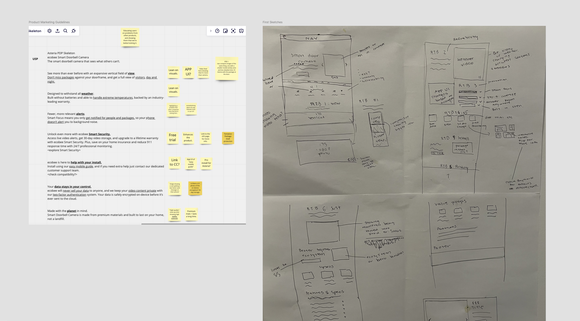This screenshot has width=580, height=321.
Task: Open the plug-shaped apps icon
Action: (x=74, y=31)
